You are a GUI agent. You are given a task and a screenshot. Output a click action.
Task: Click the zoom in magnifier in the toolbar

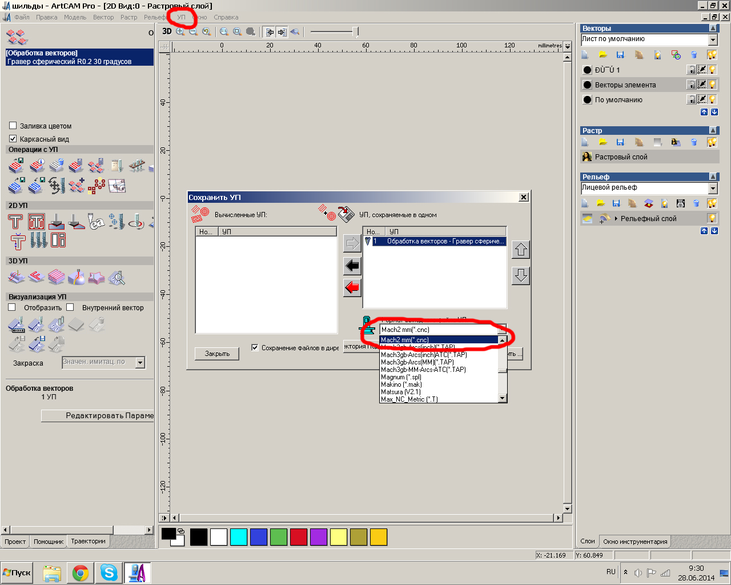point(180,31)
